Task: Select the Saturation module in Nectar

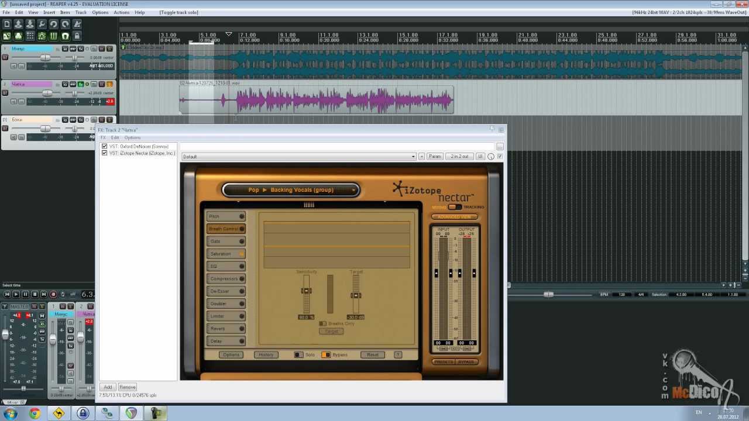Action: 226,254
